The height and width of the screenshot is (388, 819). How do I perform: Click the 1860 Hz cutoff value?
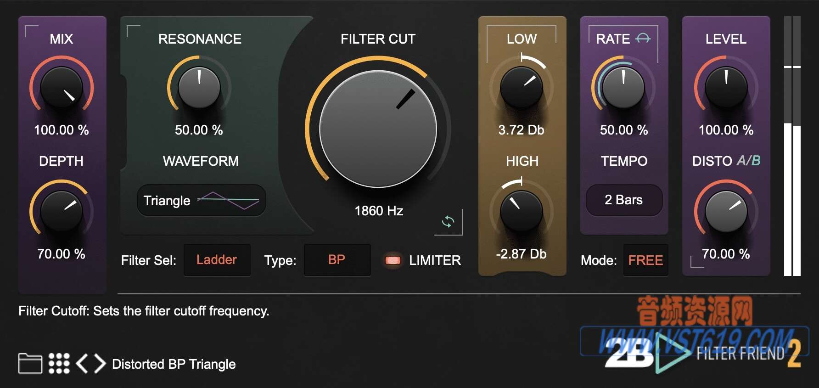click(379, 211)
